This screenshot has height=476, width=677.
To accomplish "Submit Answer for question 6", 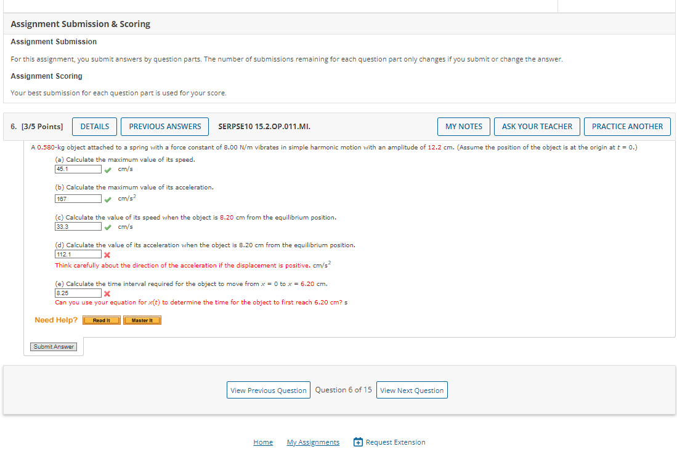I will point(53,346).
